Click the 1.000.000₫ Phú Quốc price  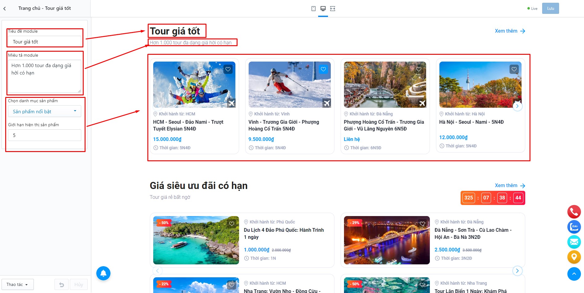[x=257, y=250]
